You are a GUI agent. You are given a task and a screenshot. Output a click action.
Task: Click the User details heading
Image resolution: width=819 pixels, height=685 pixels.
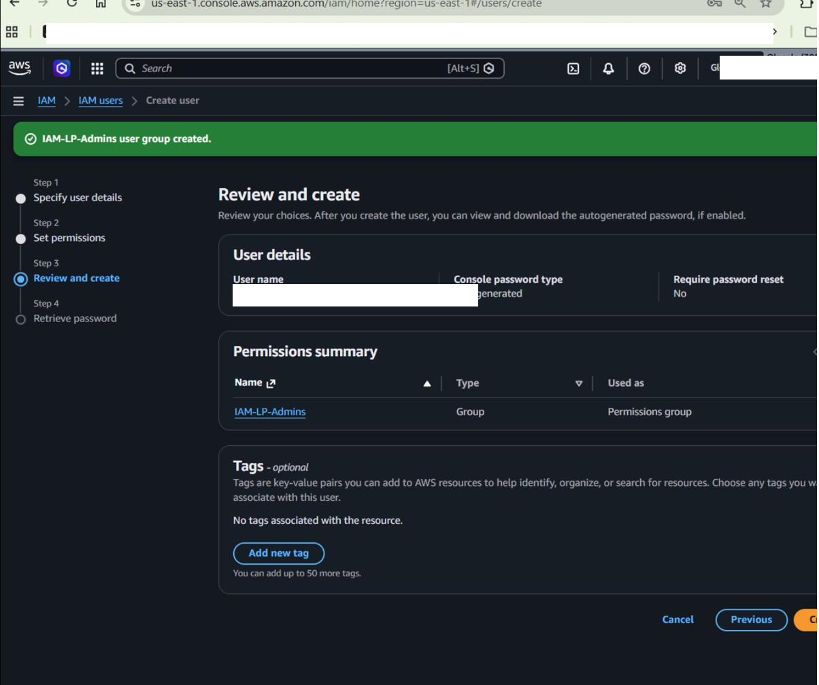(272, 255)
